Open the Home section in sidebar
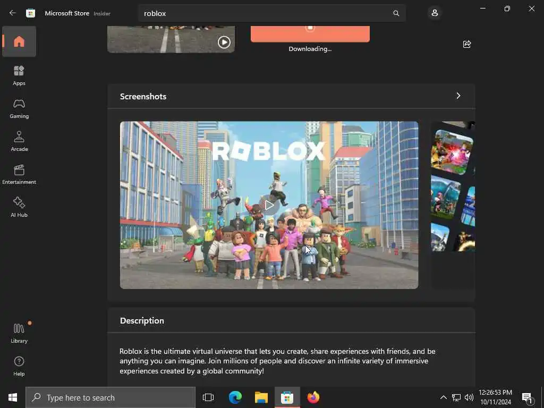 point(19,41)
